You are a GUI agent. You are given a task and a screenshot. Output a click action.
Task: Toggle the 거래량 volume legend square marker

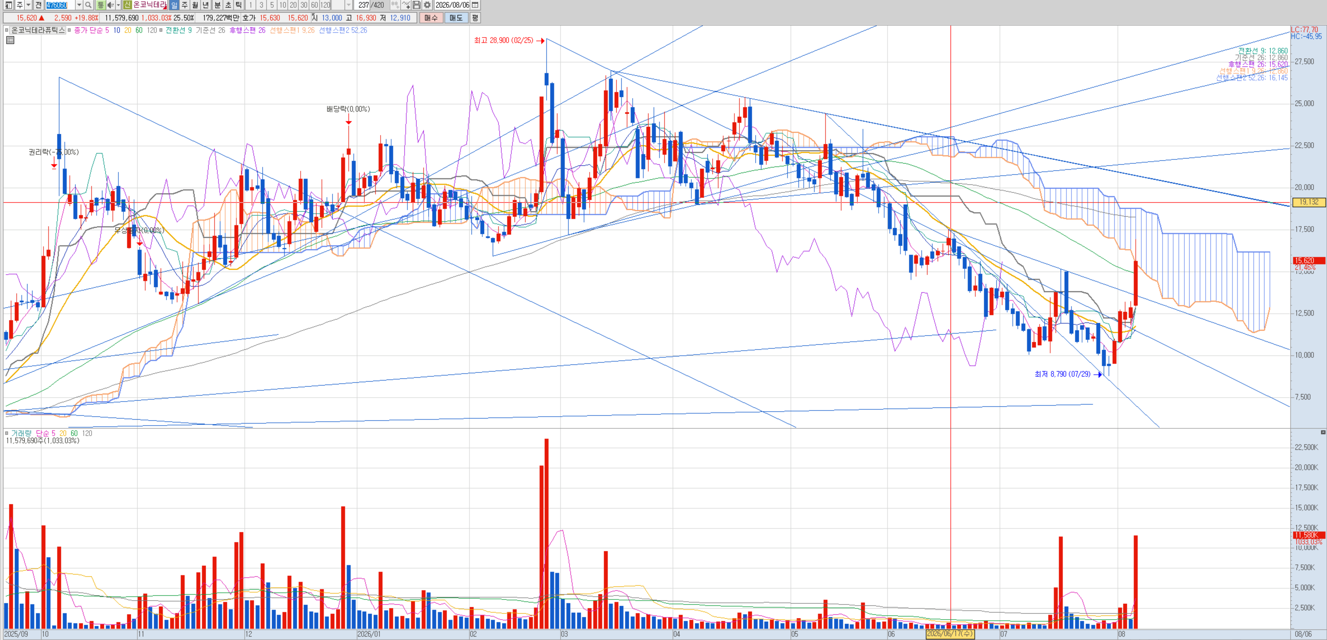[7, 434]
